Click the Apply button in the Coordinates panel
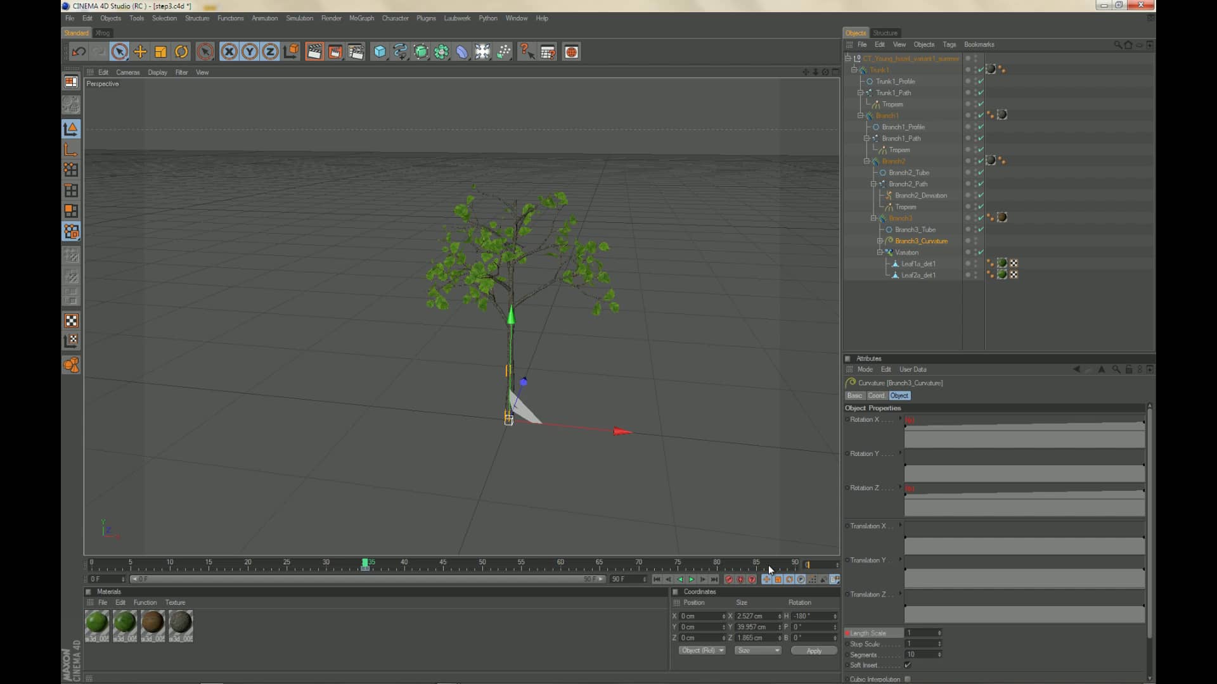This screenshot has width=1217, height=684. (813, 650)
